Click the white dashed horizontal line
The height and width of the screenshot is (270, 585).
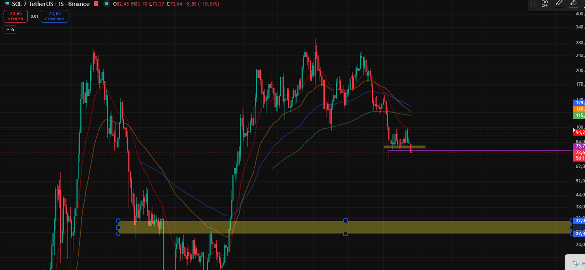(287, 130)
